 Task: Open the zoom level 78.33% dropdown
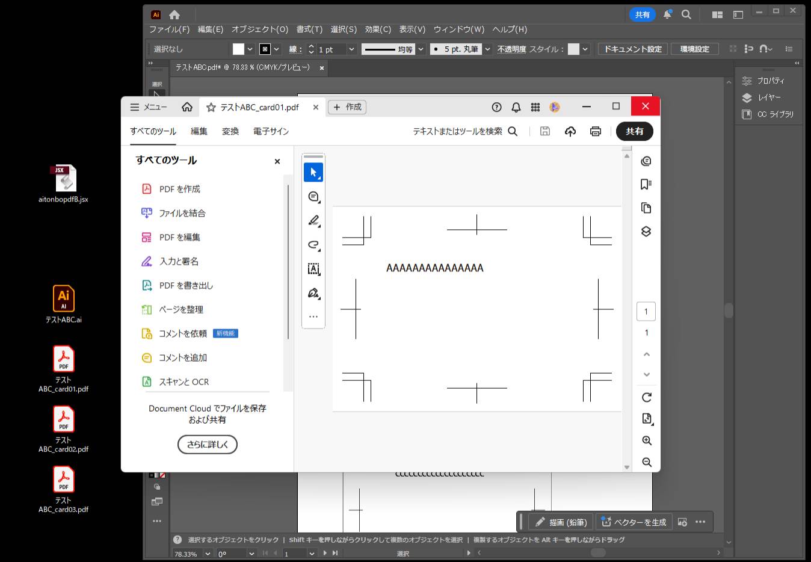208,554
